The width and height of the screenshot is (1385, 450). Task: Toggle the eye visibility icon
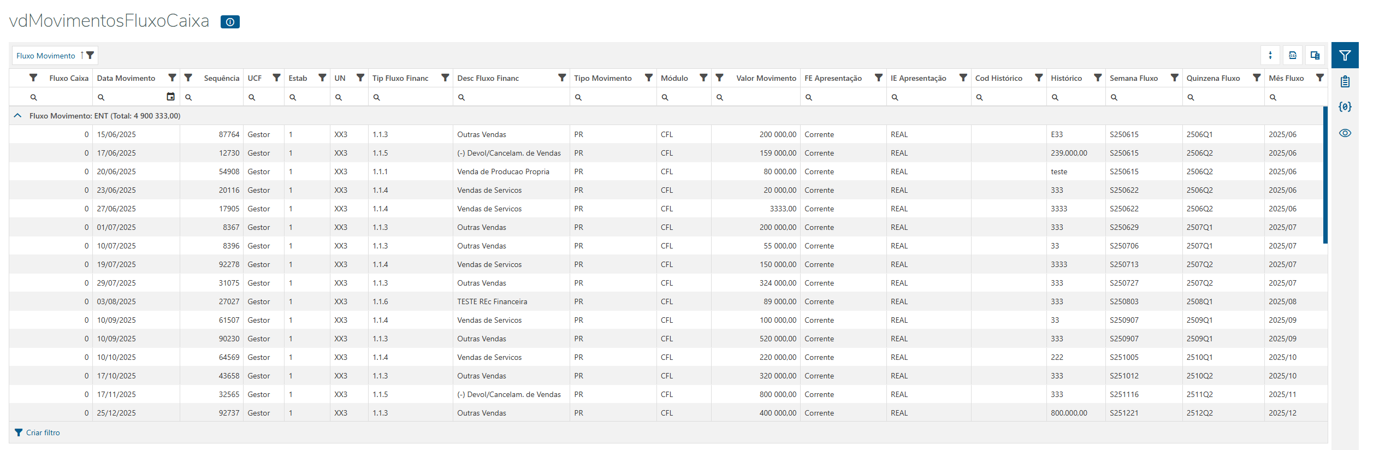point(1345,133)
